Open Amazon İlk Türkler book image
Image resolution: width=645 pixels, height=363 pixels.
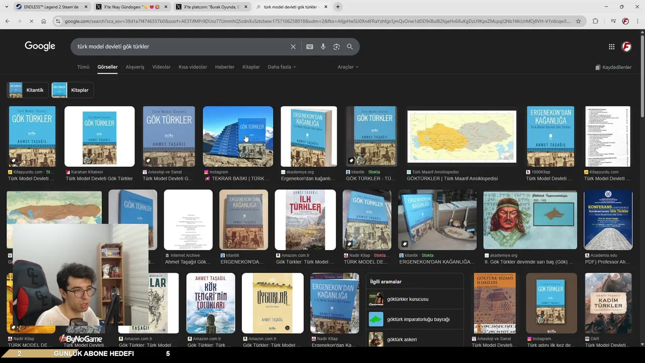pyautogui.click(x=305, y=220)
